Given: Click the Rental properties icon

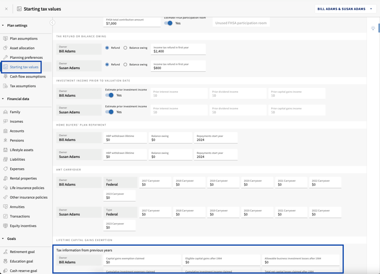Looking at the screenshot, I should [x=5, y=178].
